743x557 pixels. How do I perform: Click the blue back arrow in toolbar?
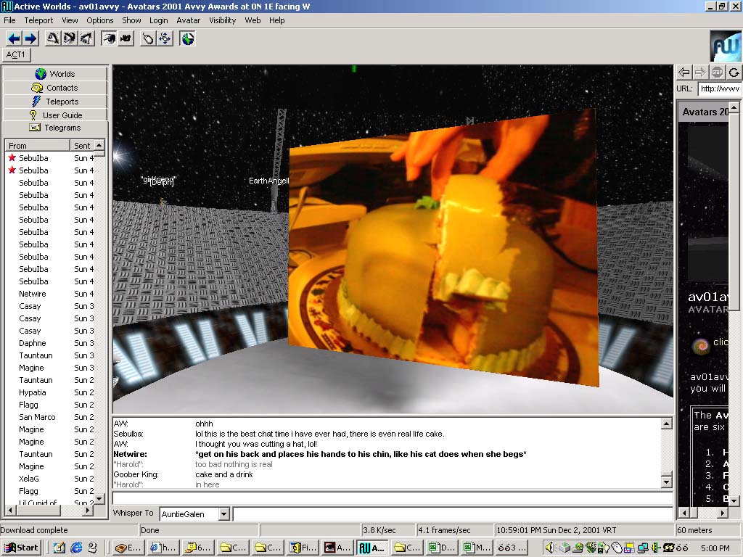tap(13, 38)
